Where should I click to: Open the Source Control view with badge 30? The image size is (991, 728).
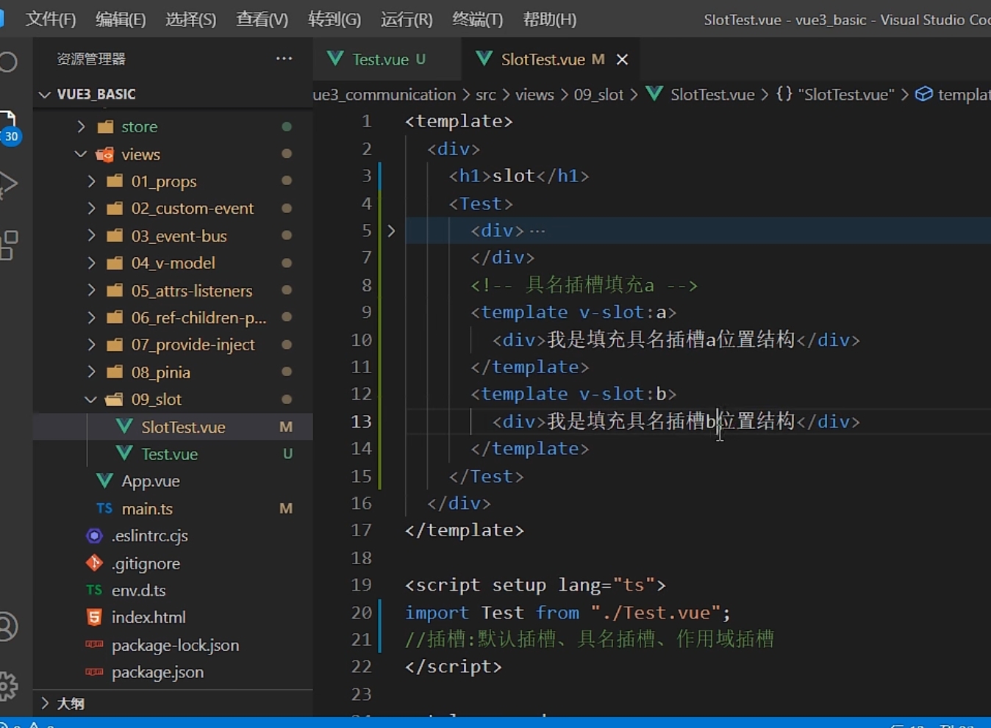[9, 126]
